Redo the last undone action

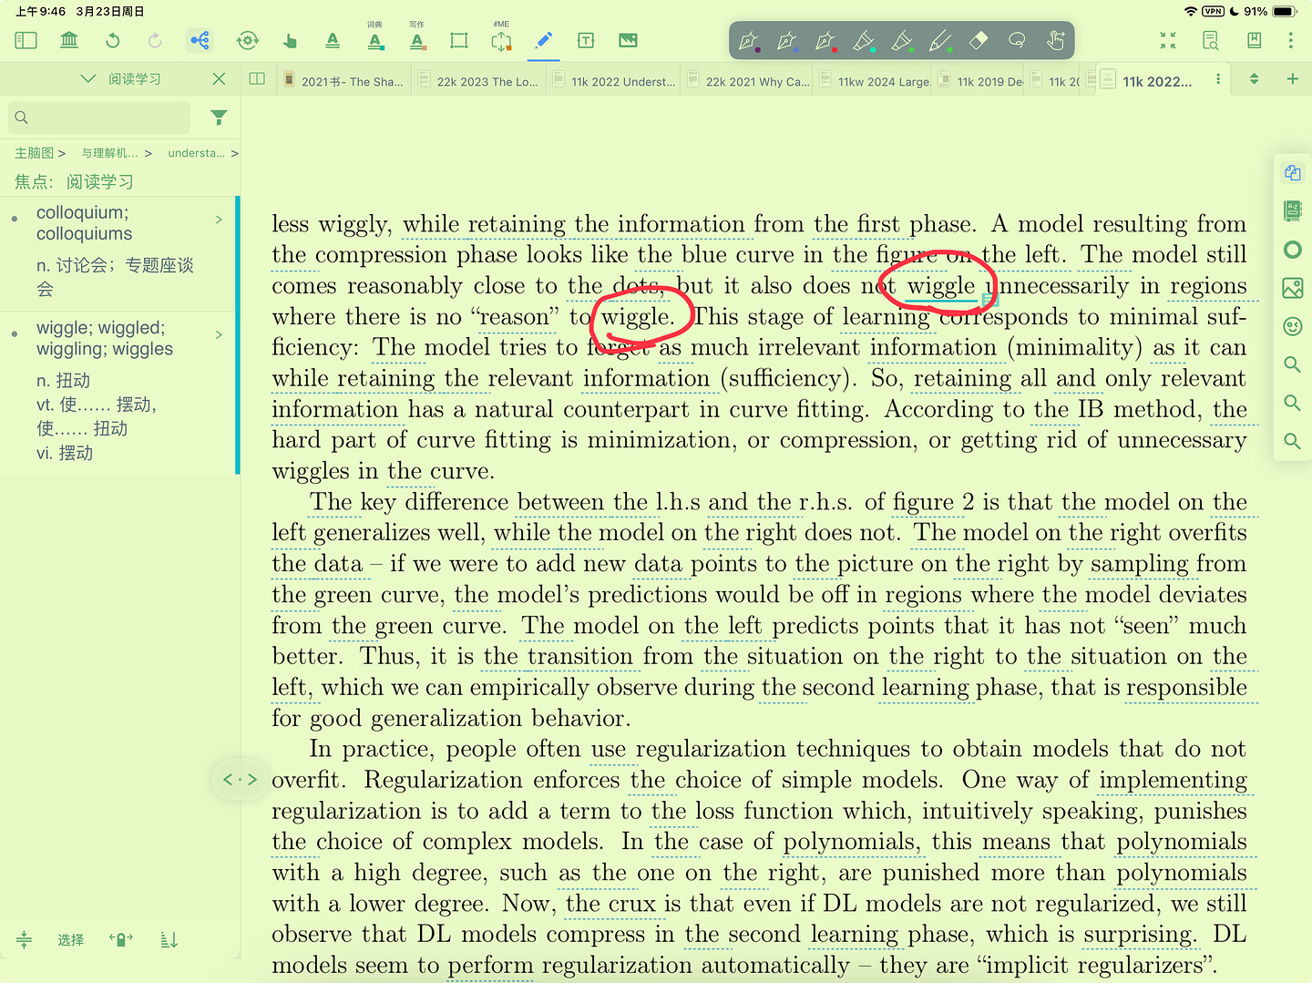pyautogui.click(x=156, y=40)
